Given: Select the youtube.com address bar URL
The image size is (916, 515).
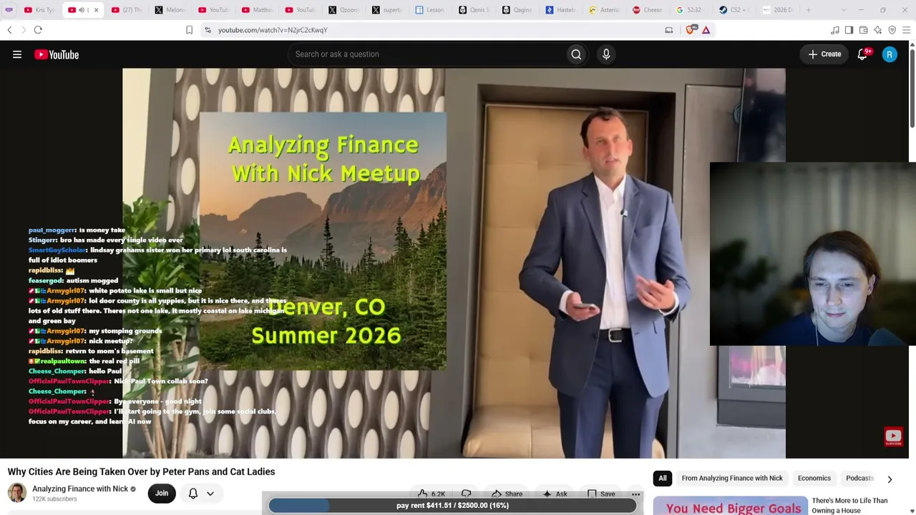Looking at the screenshot, I should coord(273,30).
